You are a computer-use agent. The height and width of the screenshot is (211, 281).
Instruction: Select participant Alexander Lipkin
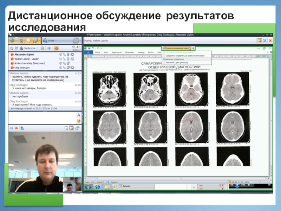[x=24, y=55]
